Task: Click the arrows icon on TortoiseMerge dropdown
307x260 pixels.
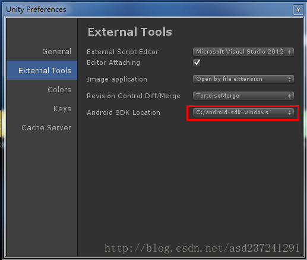Action: click(x=289, y=96)
